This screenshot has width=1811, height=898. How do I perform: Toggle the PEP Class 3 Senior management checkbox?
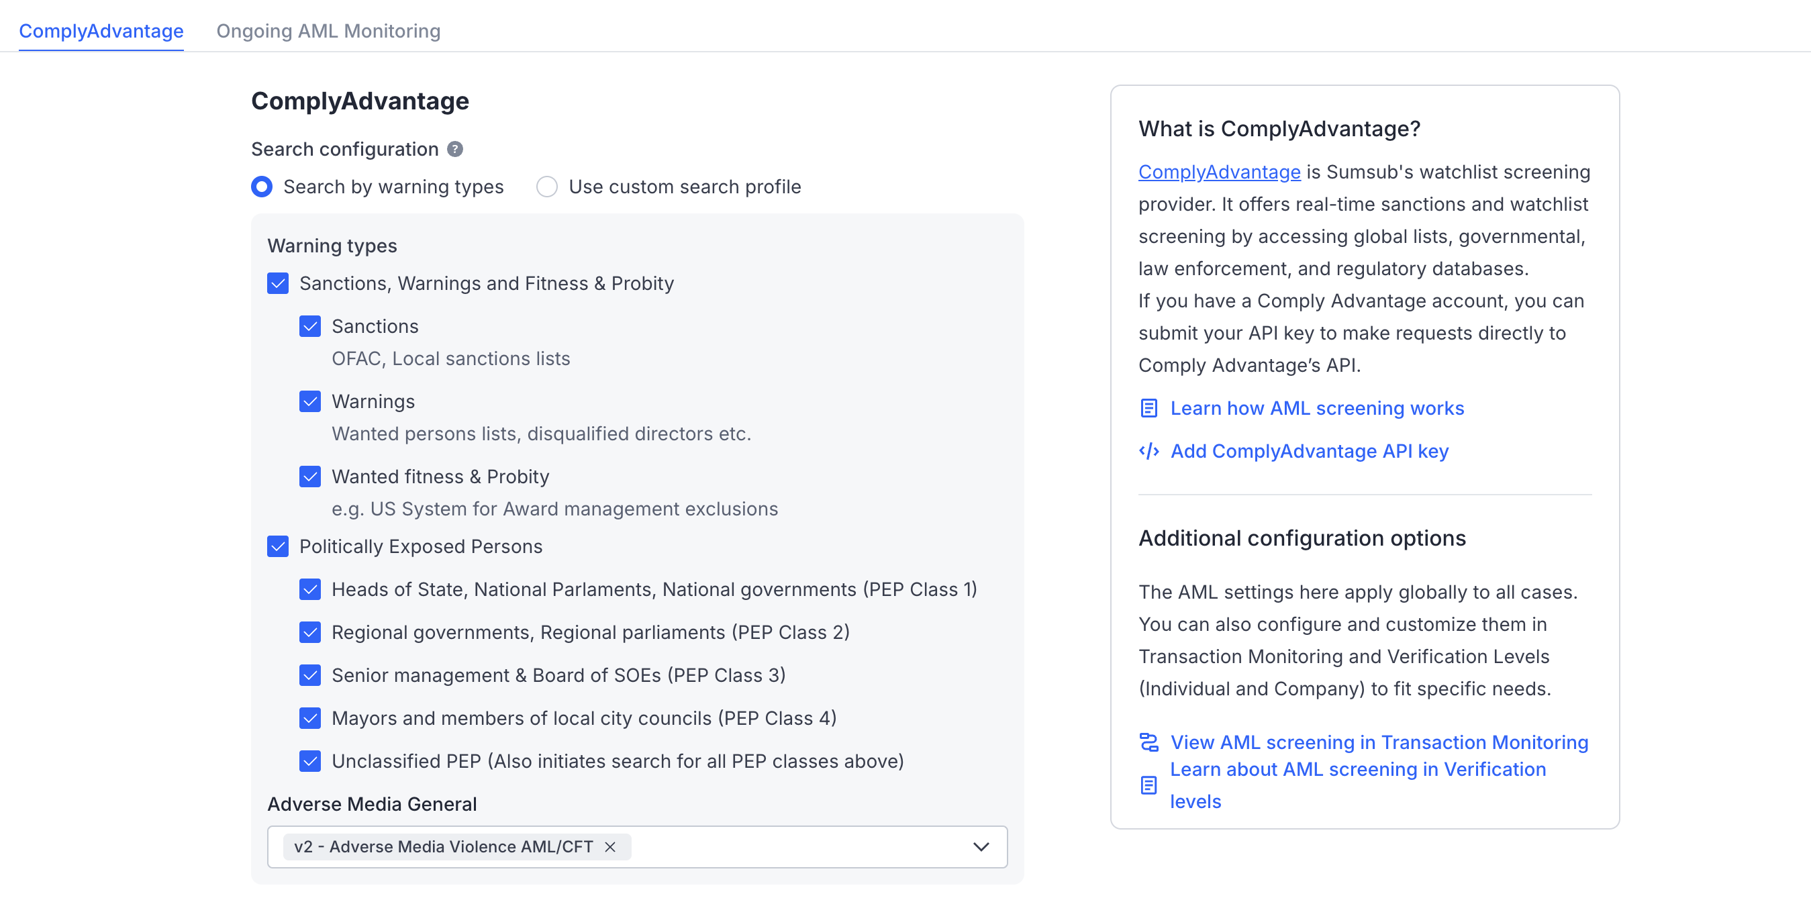click(310, 675)
